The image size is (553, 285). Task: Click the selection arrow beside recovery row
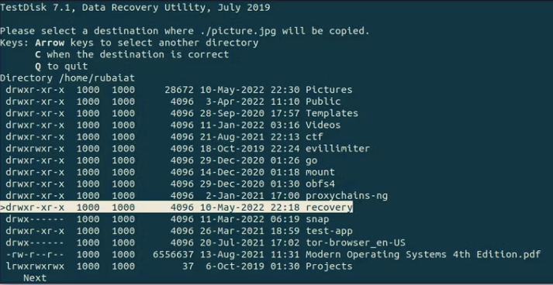pyautogui.click(x=3, y=207)
